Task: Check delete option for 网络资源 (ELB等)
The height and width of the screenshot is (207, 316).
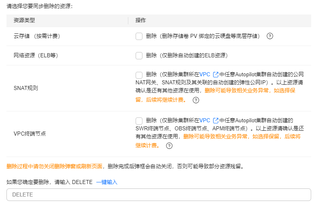Action: 139,56
